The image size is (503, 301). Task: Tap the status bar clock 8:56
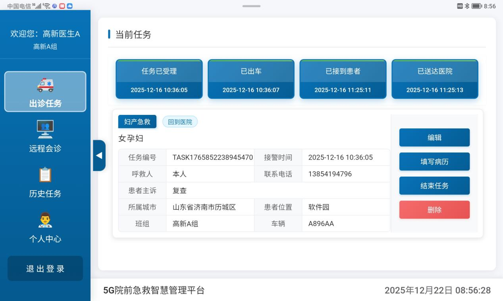click(x=490, y=6)
